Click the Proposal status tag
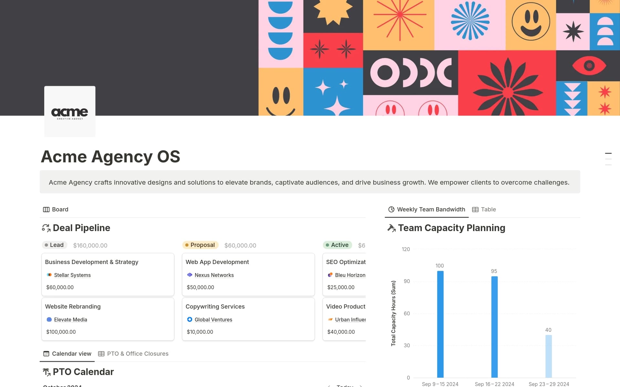This screenshot has height=387, width=620. (200, 245)
